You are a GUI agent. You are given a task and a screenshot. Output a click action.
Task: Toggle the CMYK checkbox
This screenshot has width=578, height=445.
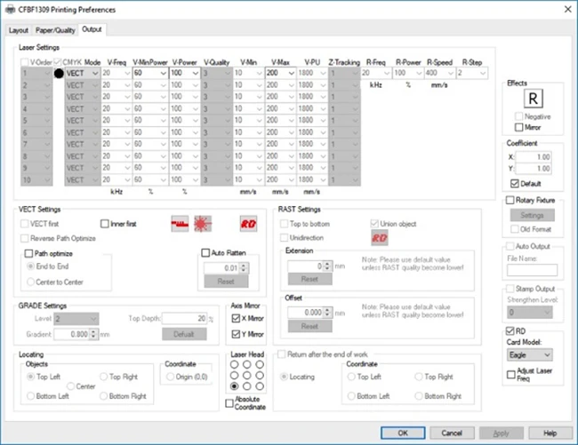[x=58, y=62]
